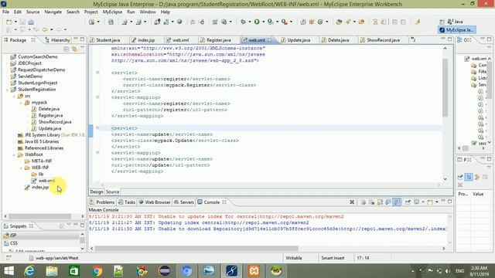Click the New file toolbar icon

click(9, 22)
